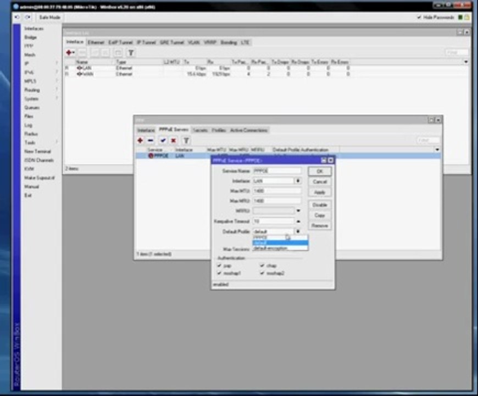Click the redo arrow icon in Winbox toolbar
This screenshot has height=396, width=478.
27,18
